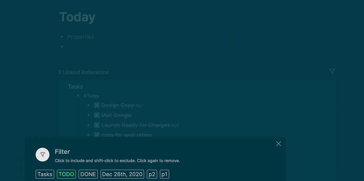The width and height of the screenshot is (364, 181).
Task: Select the DONE filter tag
Action: tap(88, 174)
